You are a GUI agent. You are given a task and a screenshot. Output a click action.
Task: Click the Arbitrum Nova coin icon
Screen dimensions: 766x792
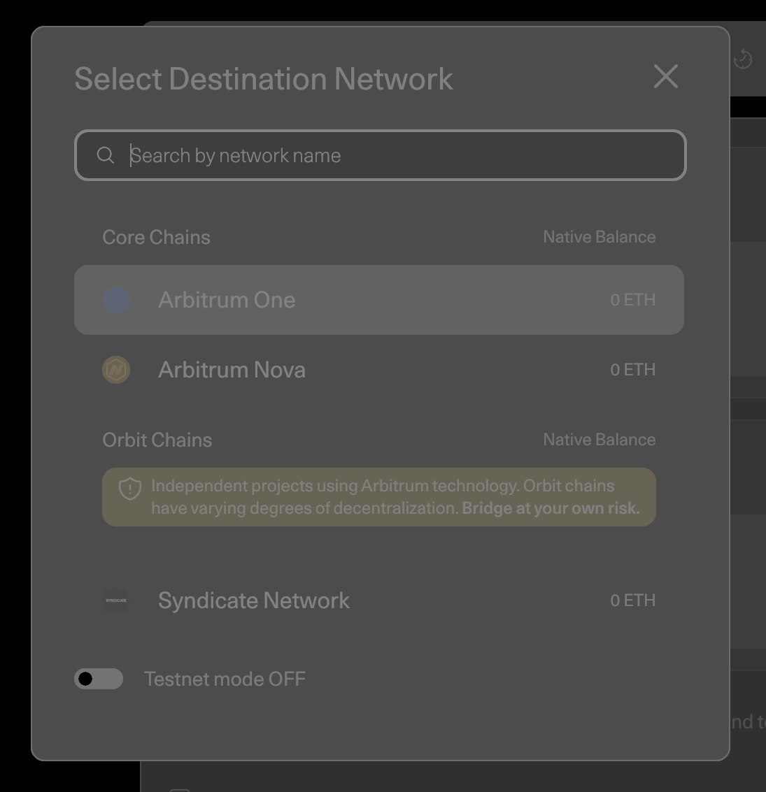116,370
